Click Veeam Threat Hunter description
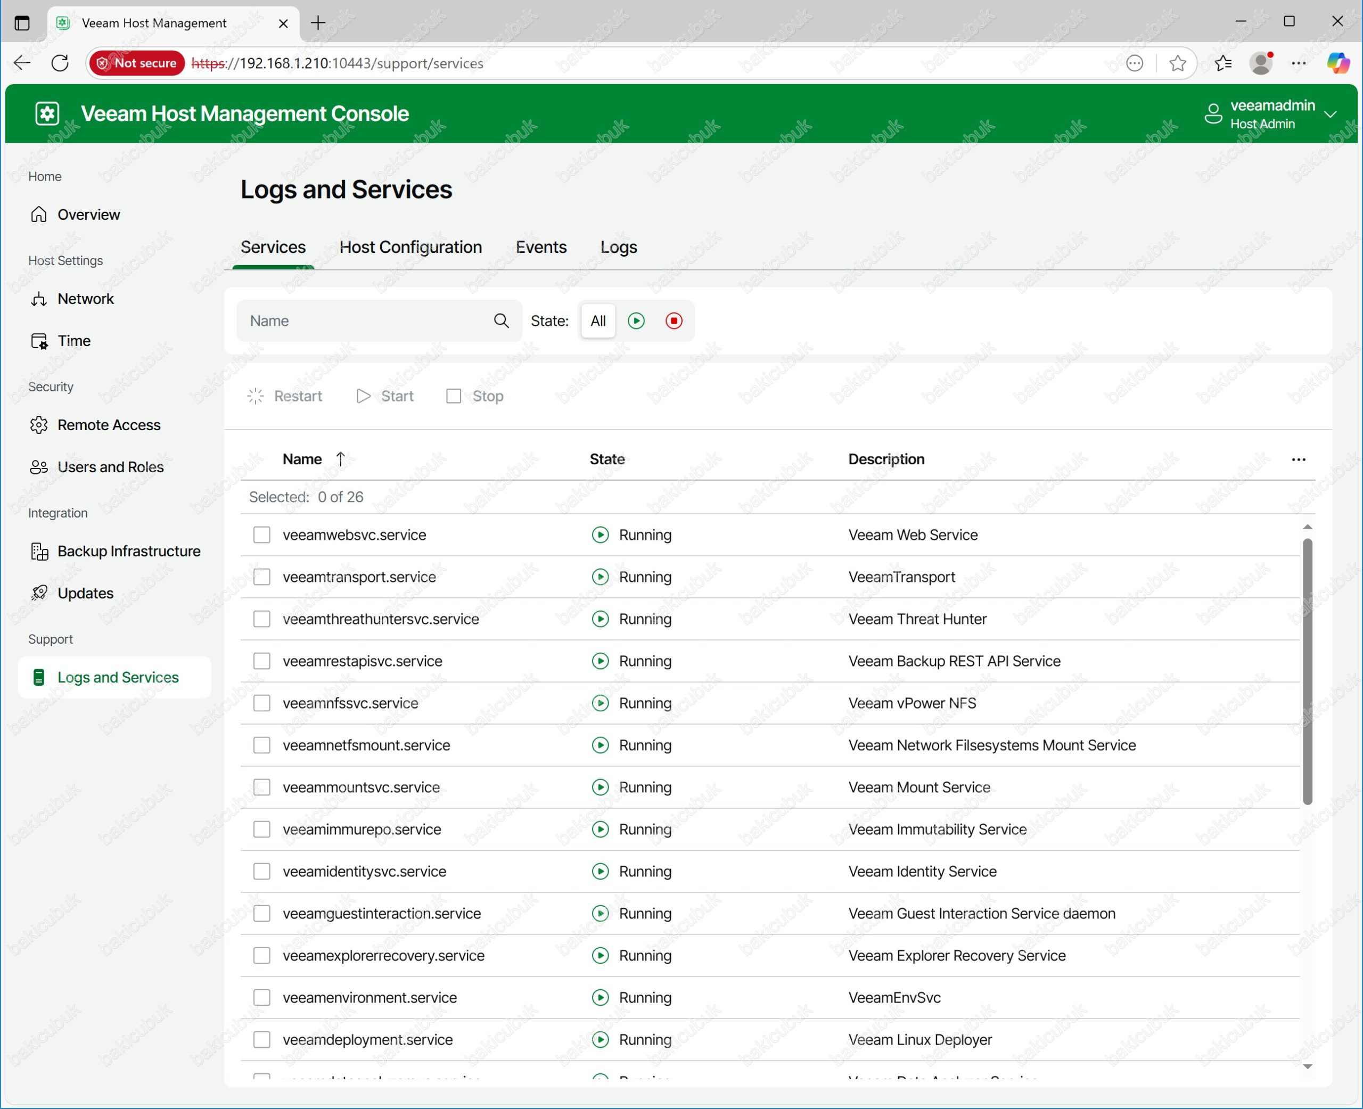The image size is (1363, 1109). click(917, 619)
